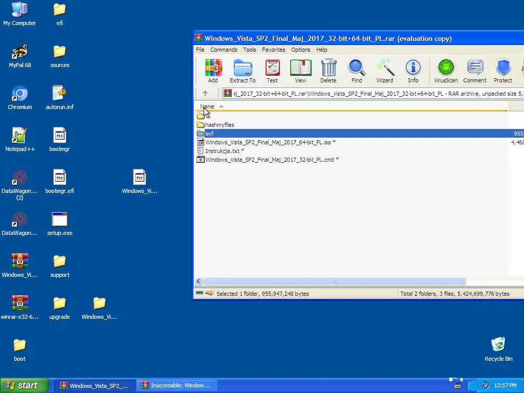Select the sources folder on desktop
This screenshot has height=393, width=524.
(x=59, y=56)
